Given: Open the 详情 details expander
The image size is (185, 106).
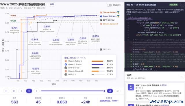Looking at the screenshot, I should [51, 4].
